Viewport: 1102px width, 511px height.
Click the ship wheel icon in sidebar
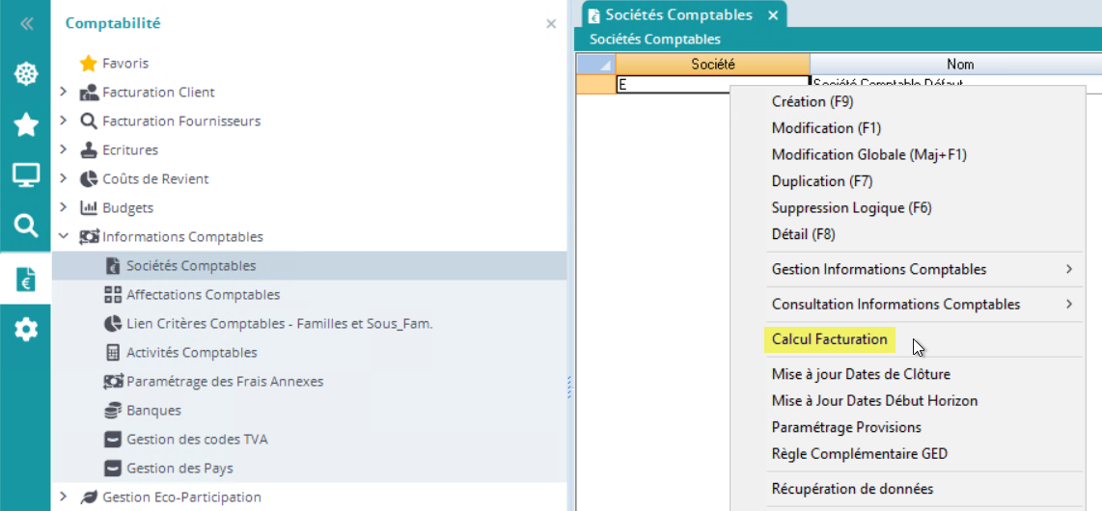pyautogui.click(x=25, y=73)
